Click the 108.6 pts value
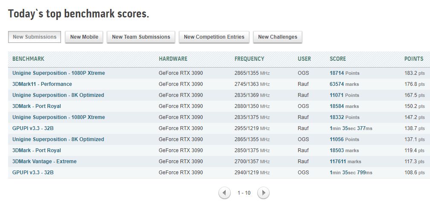 [x=415, y=173]
